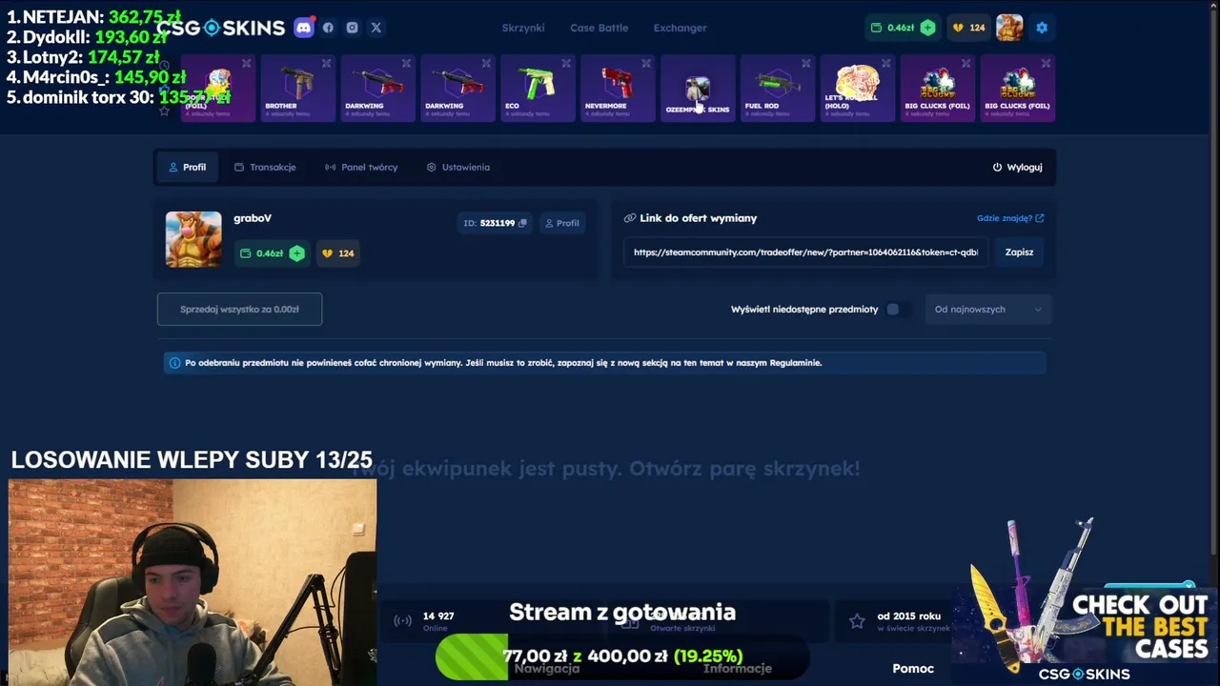Toggle Wyświetl niedostępne przedmioty switch

[x=897, y=309]
